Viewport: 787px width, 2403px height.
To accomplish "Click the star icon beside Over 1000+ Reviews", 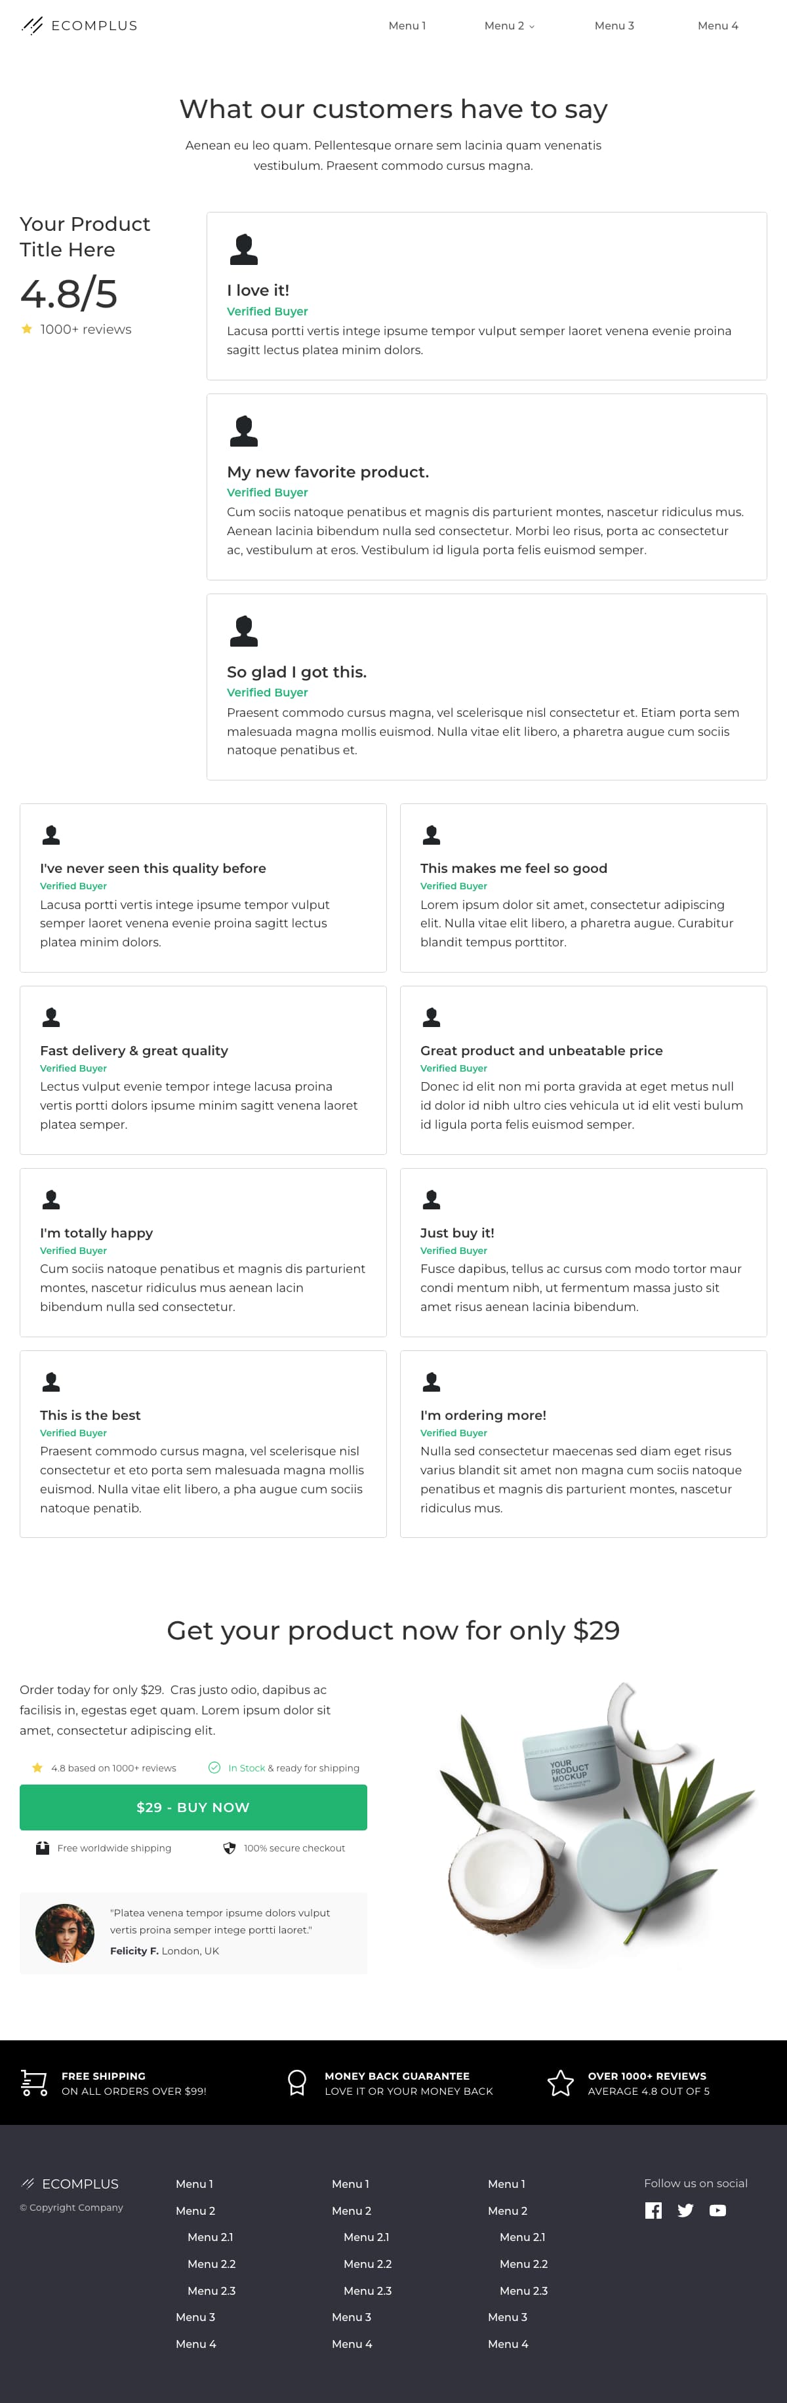I will tap(561, 2083).
